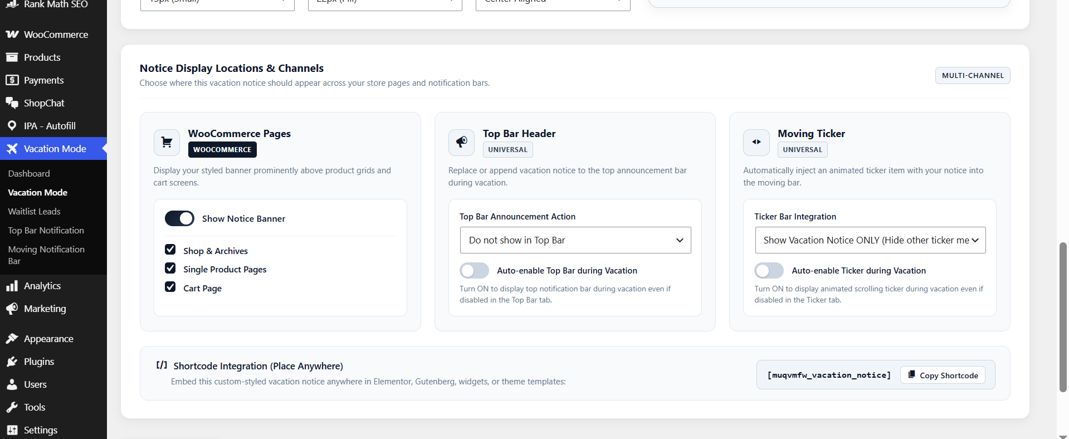This screenshot has height=439, width=1069.
Task: Click the Tools wrench icon
Action: coord(12,407)
